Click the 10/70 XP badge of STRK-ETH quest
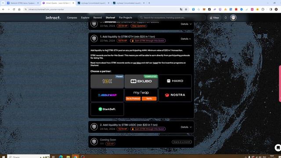The width and height of the screenshot is (281, 158). (x=122, y=41)
